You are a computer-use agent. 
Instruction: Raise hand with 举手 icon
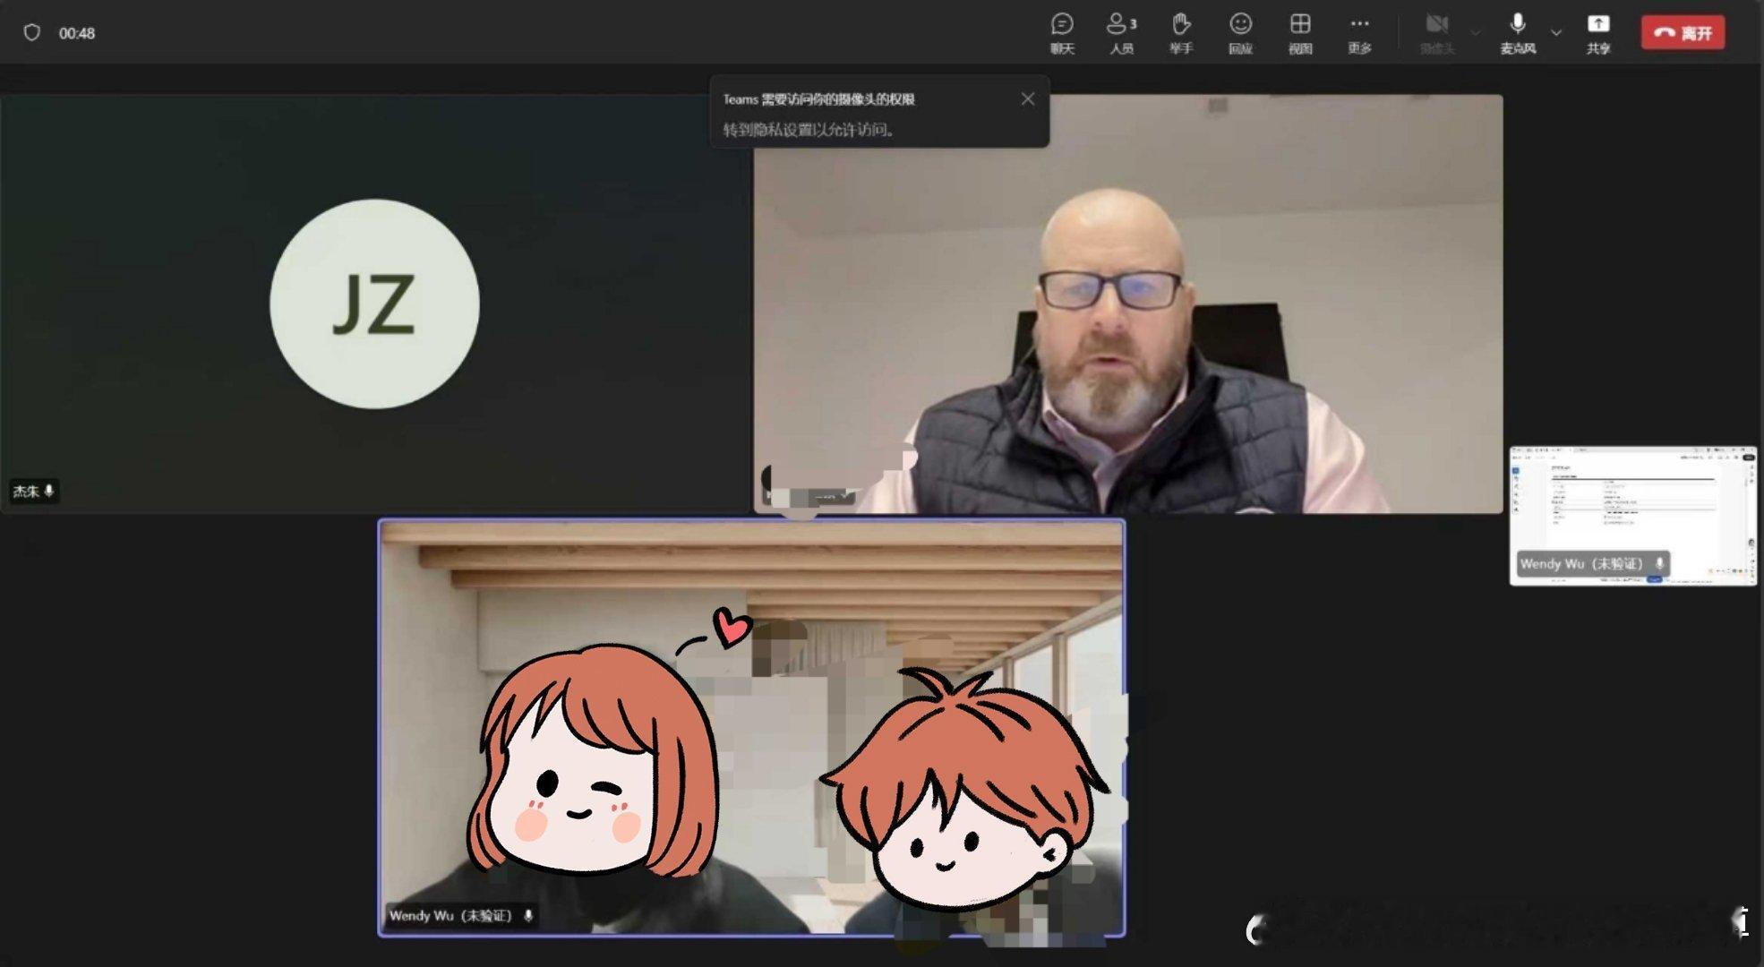(x=1181, y=32)
